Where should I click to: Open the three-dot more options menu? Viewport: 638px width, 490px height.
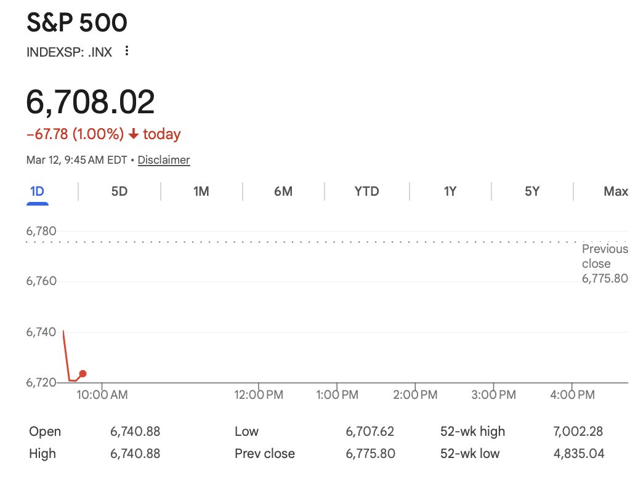pyautogui.click(x=127, y=51)
